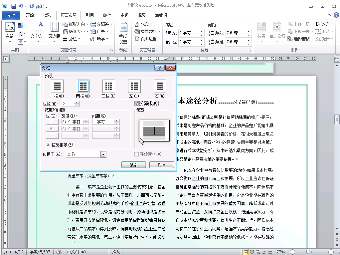Select the 右 right-column preset
The width and height of the screenshot is (340, 255).
[160, 86]
